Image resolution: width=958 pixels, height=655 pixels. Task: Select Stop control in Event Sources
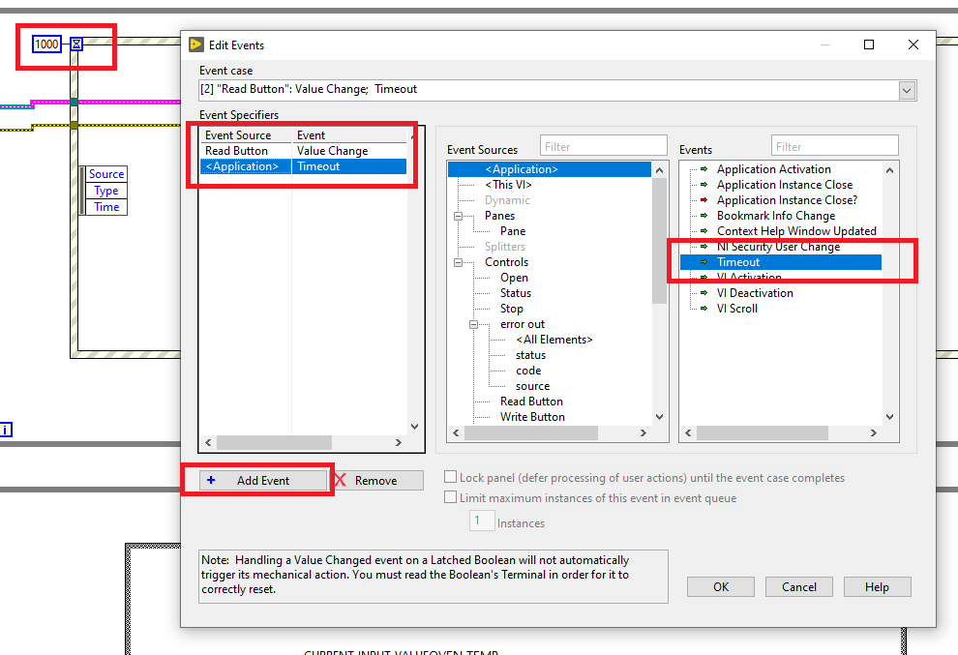pos(511,309)
